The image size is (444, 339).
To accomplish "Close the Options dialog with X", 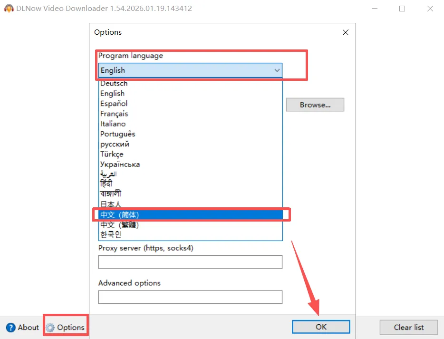I will pos(346,32).
